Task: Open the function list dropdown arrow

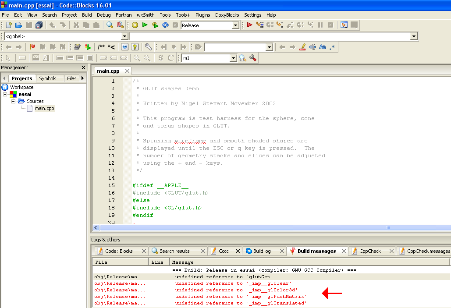Action: pyautogui.click(x=414, y=36)
